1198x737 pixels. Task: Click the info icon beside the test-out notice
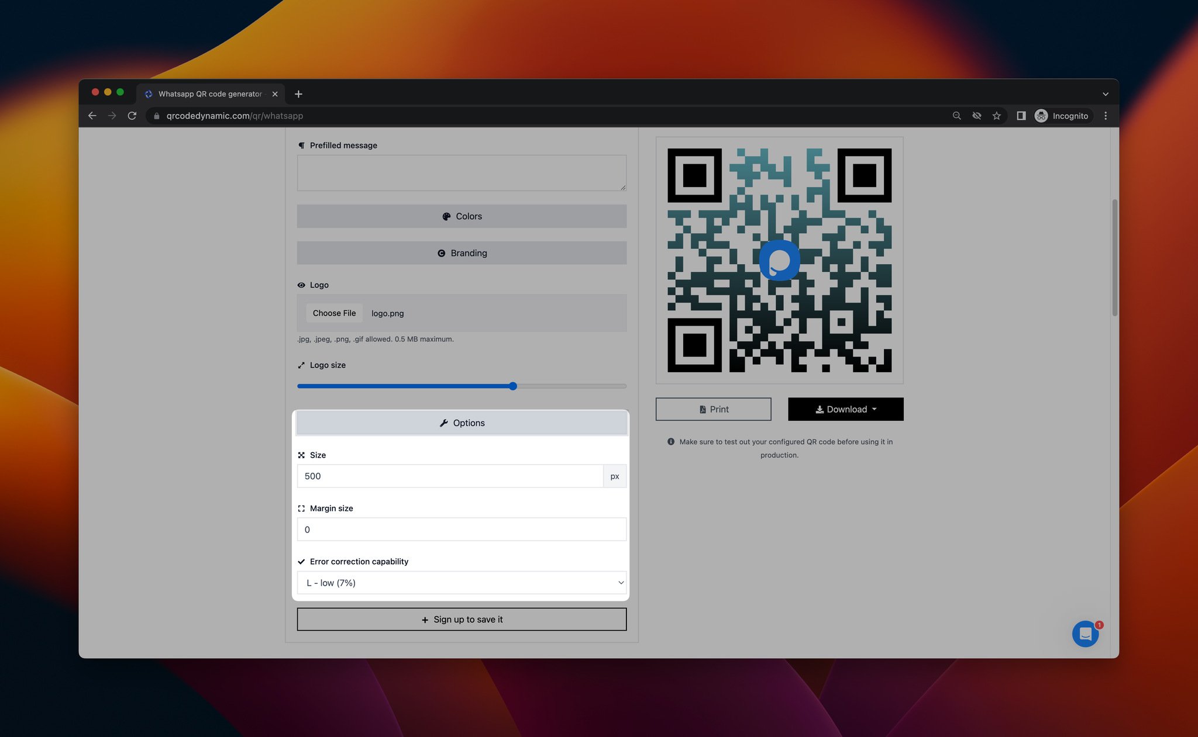tap(671, 442)
